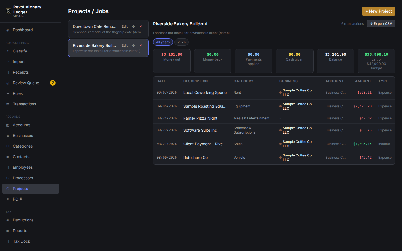
Task: Open Tax Docs in the sidebar
Action: [30, 242]
